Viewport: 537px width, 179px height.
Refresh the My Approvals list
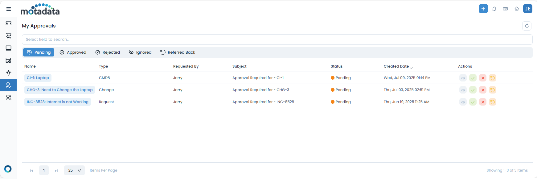[527, 26]
